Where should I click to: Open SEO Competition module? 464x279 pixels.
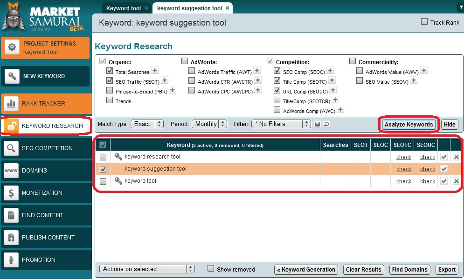point(47,148)
